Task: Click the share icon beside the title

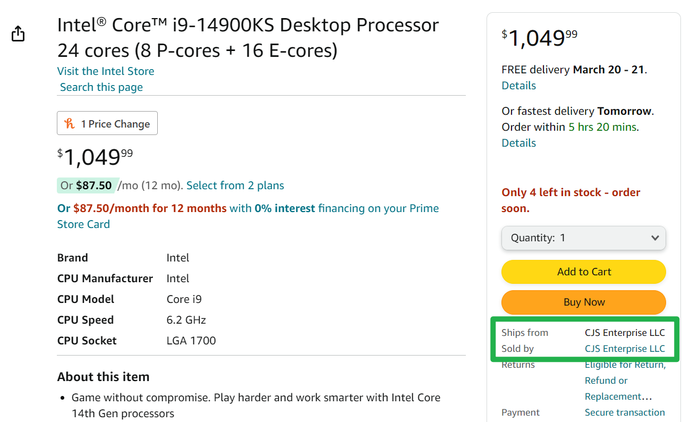Action: click(x=18, y=33)
